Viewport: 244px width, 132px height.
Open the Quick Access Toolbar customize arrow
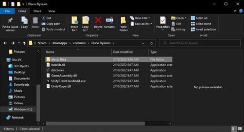click(x=23, y=4)
